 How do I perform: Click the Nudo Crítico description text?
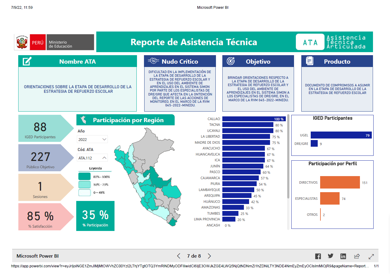tap(180, 89)
